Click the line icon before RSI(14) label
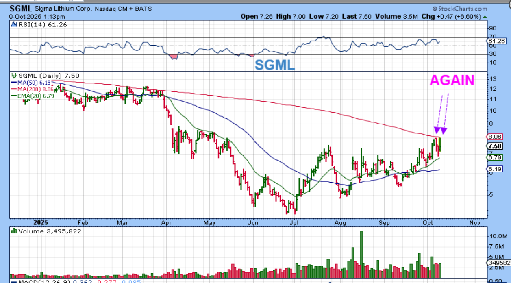 tap(14, 24)
